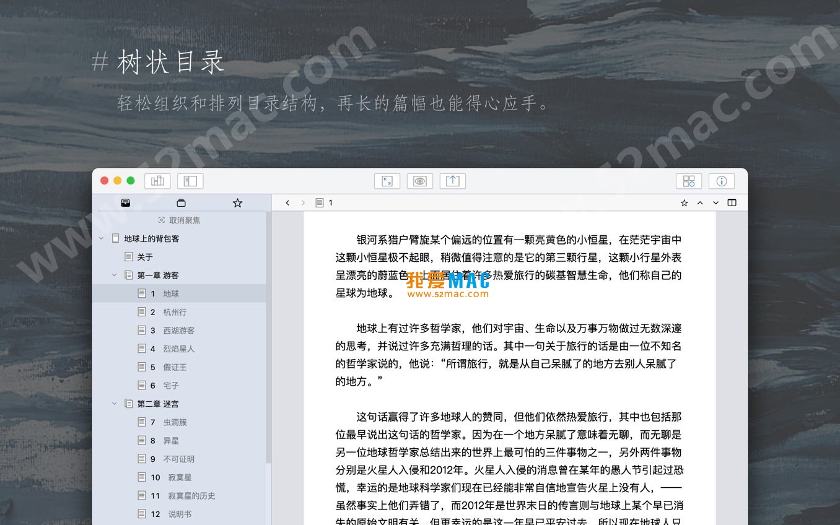Viewport: 840px width, 525px height.
Task: Toggle editor split view with the rightmost pane icon
Action: pyautogui.click(x=733, y=202)
